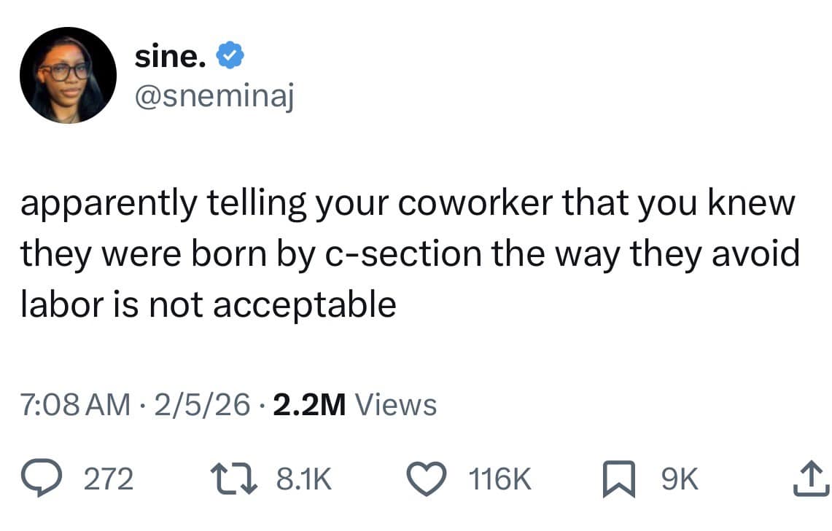The width and height of the screenshot is (832, 531).
Task: Click the date 2/5/26
Action: point(204,404)
